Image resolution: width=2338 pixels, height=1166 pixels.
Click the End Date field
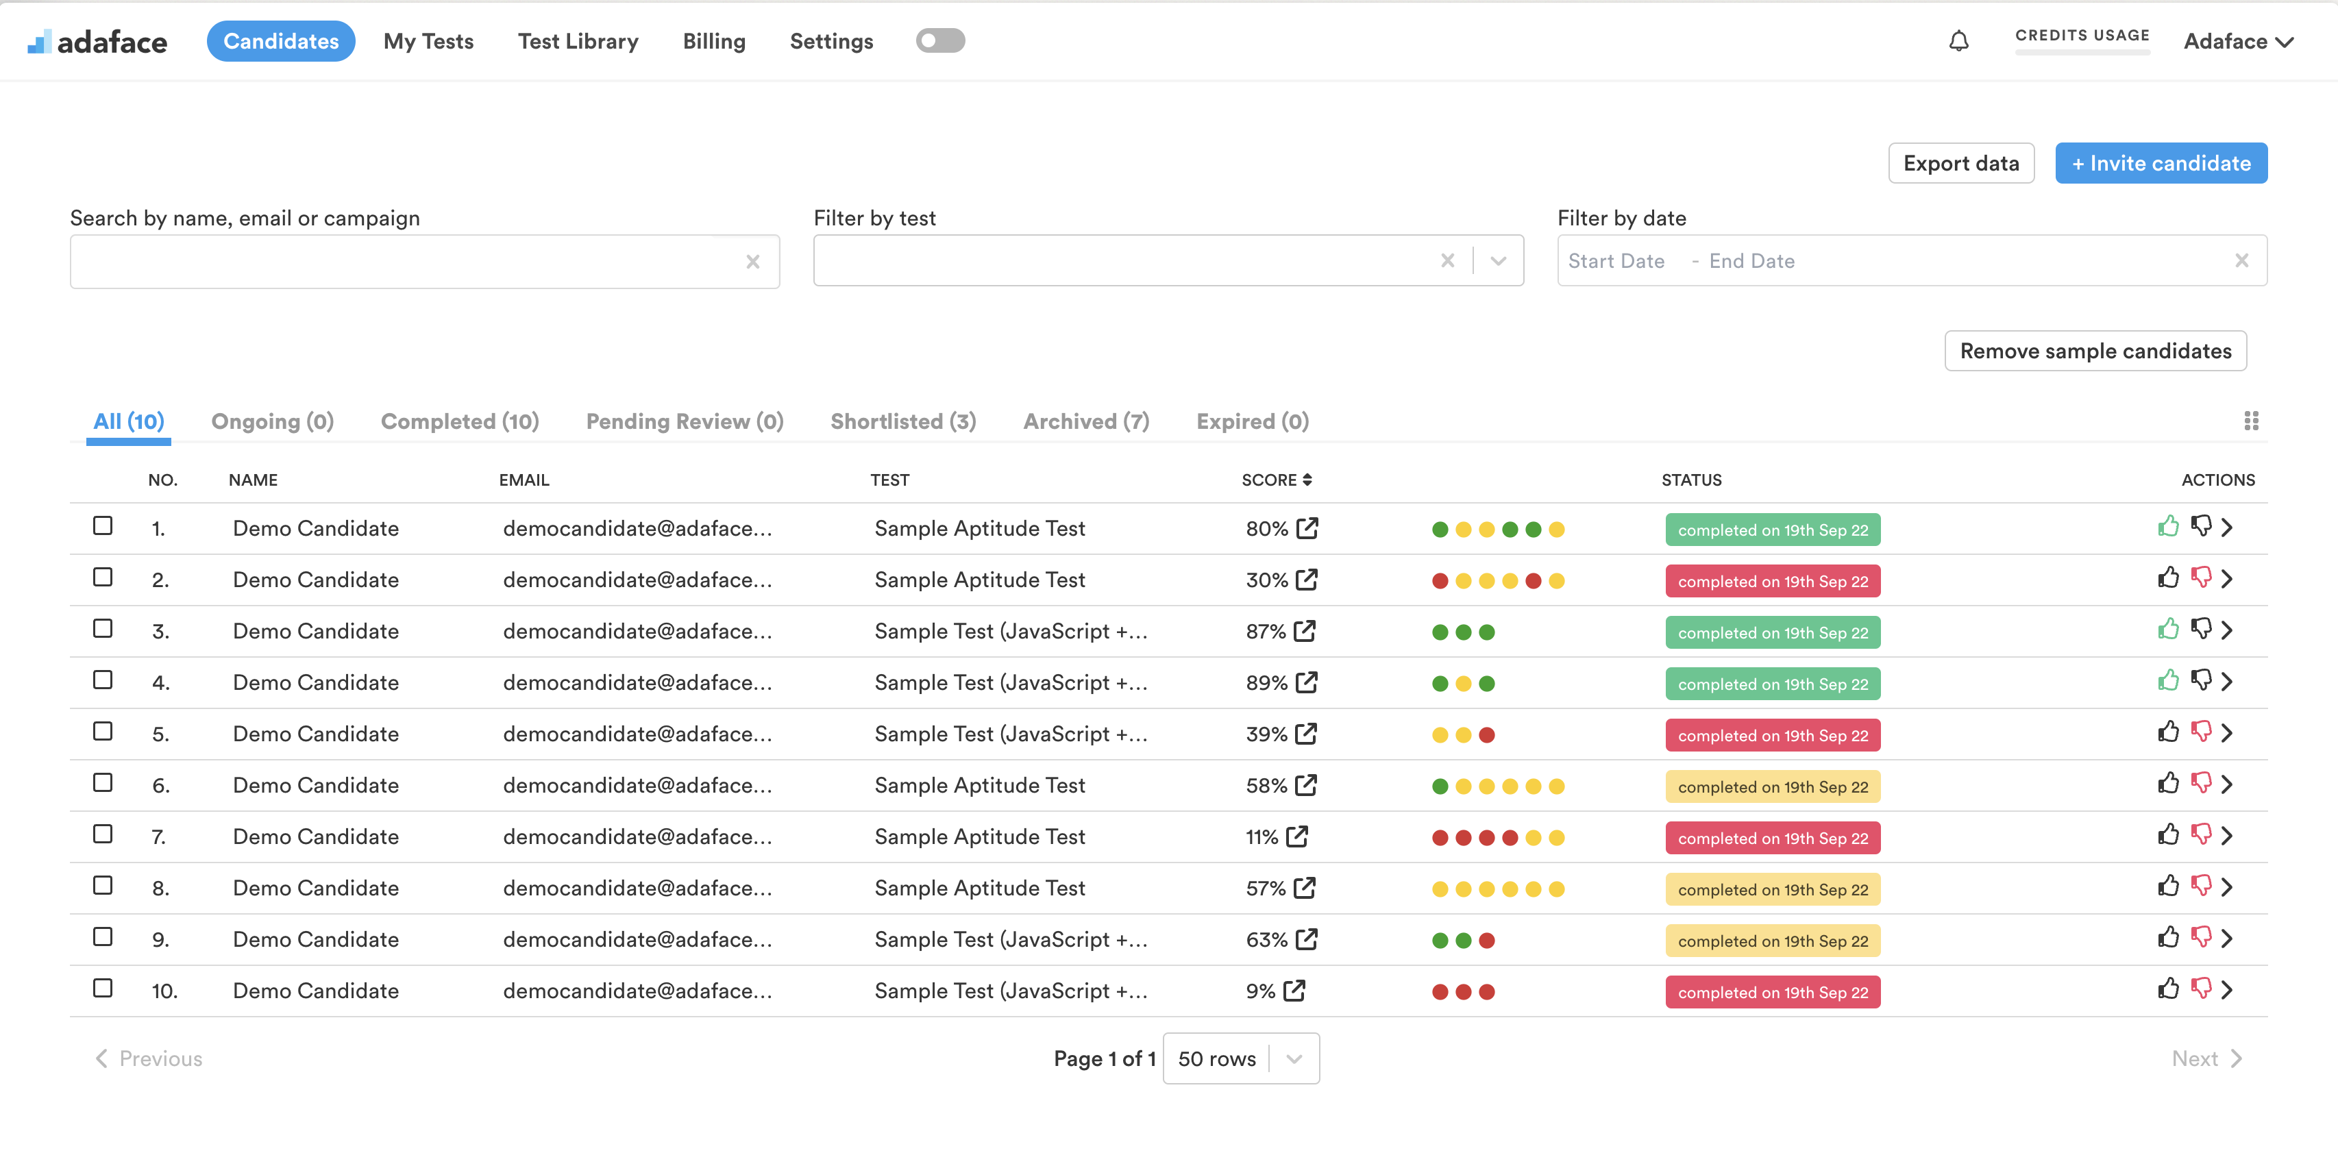[x=1751, y=261]
